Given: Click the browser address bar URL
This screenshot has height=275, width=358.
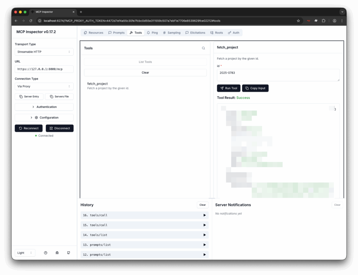Looking at the screenshot, I should coord(132,21).
